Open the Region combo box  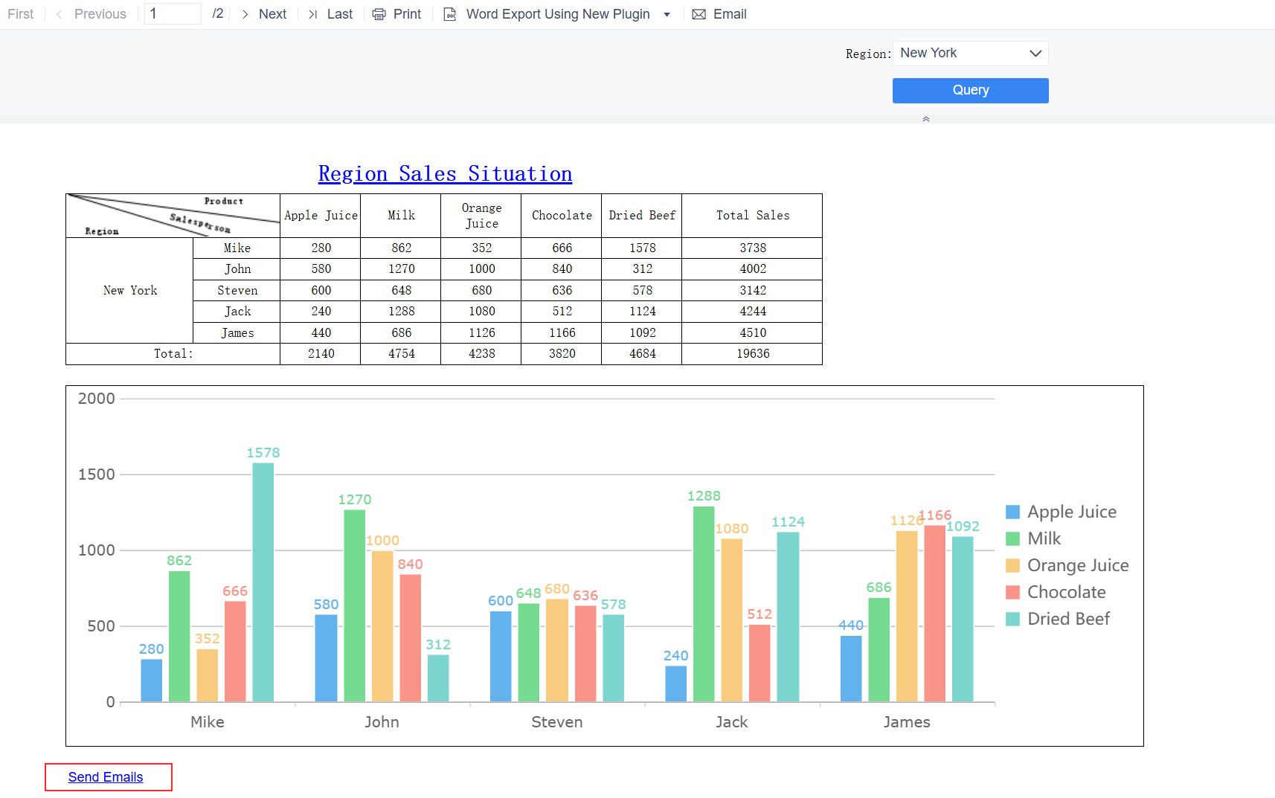click(x=971, y=53)
